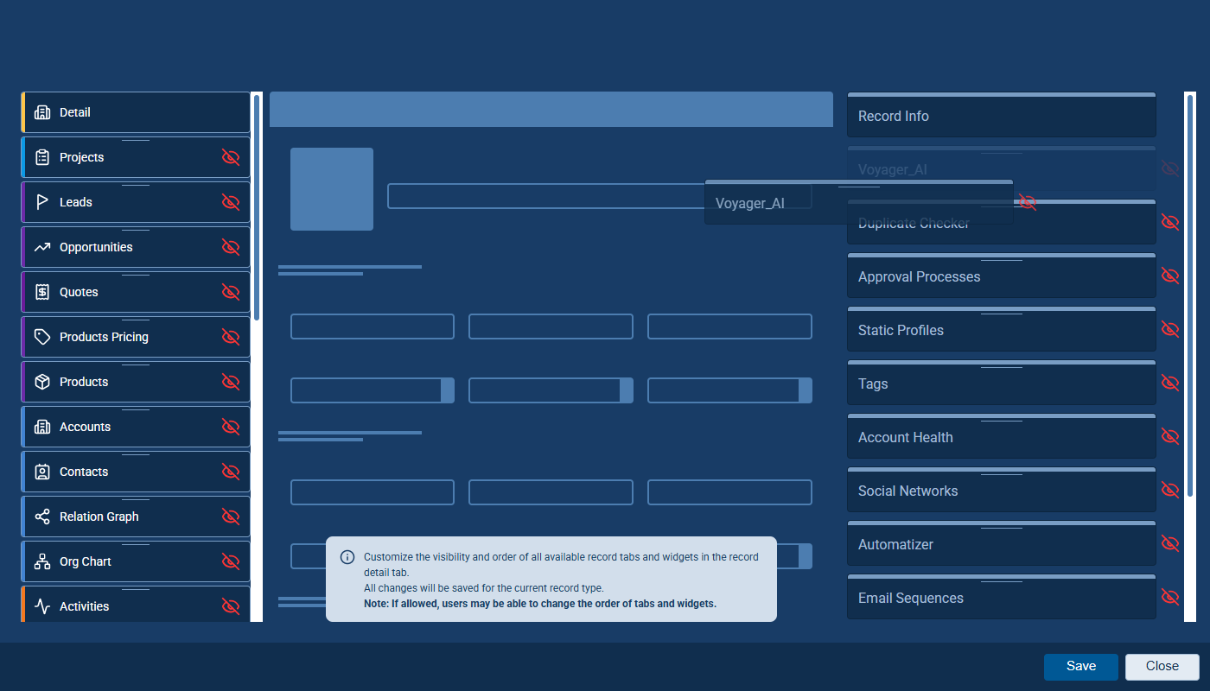Select the Accounts tab item

(121, 427)
